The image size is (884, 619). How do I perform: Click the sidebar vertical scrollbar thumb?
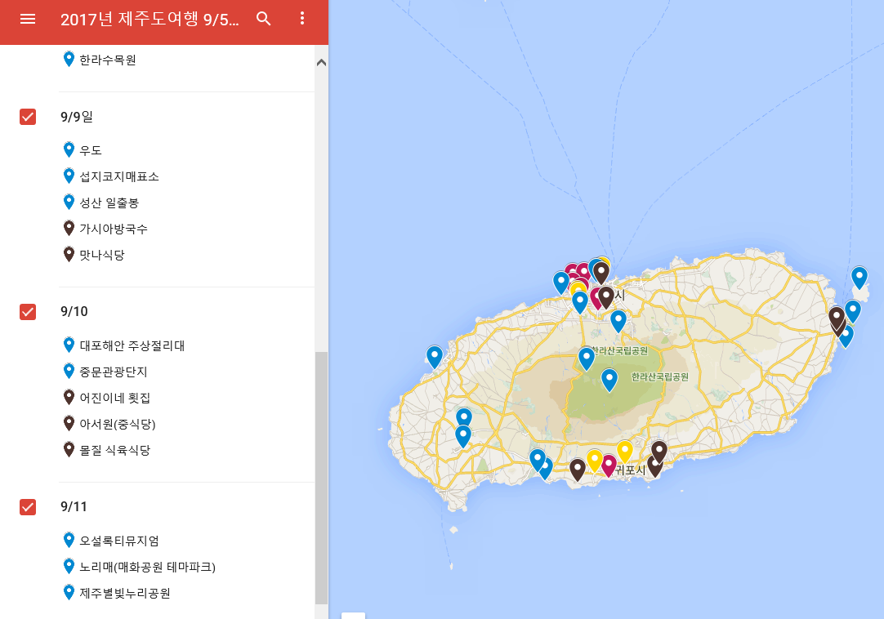click(x=321, y=478)
